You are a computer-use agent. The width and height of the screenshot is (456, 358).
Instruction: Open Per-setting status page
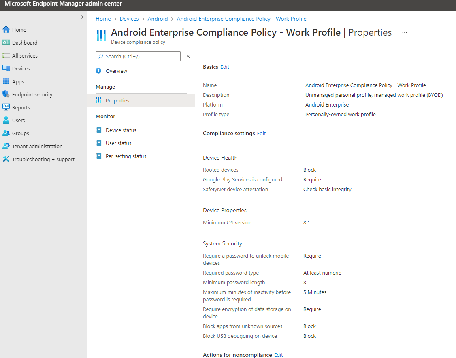(126, 156)
